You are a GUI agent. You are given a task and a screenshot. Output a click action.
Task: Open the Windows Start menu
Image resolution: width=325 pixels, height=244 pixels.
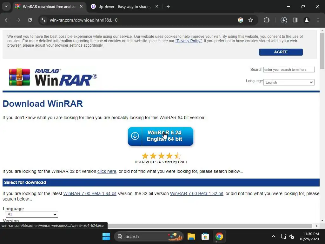point(106,236)
